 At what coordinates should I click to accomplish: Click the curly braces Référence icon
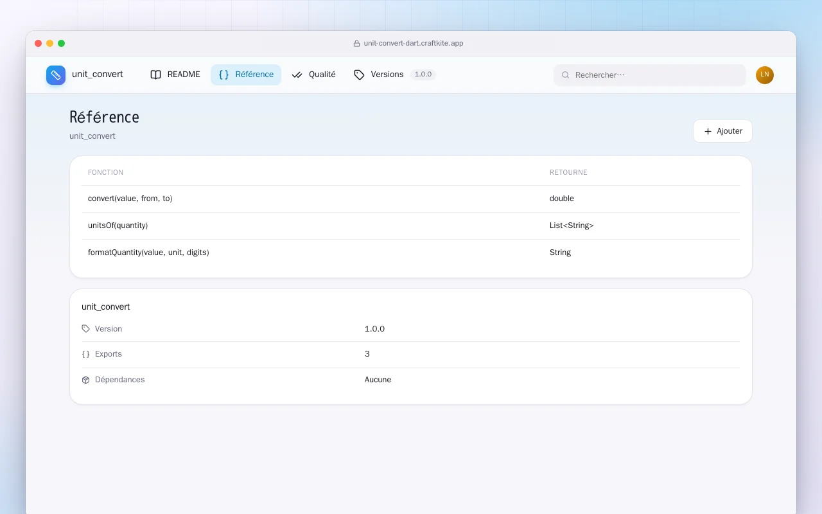(223, 75)
